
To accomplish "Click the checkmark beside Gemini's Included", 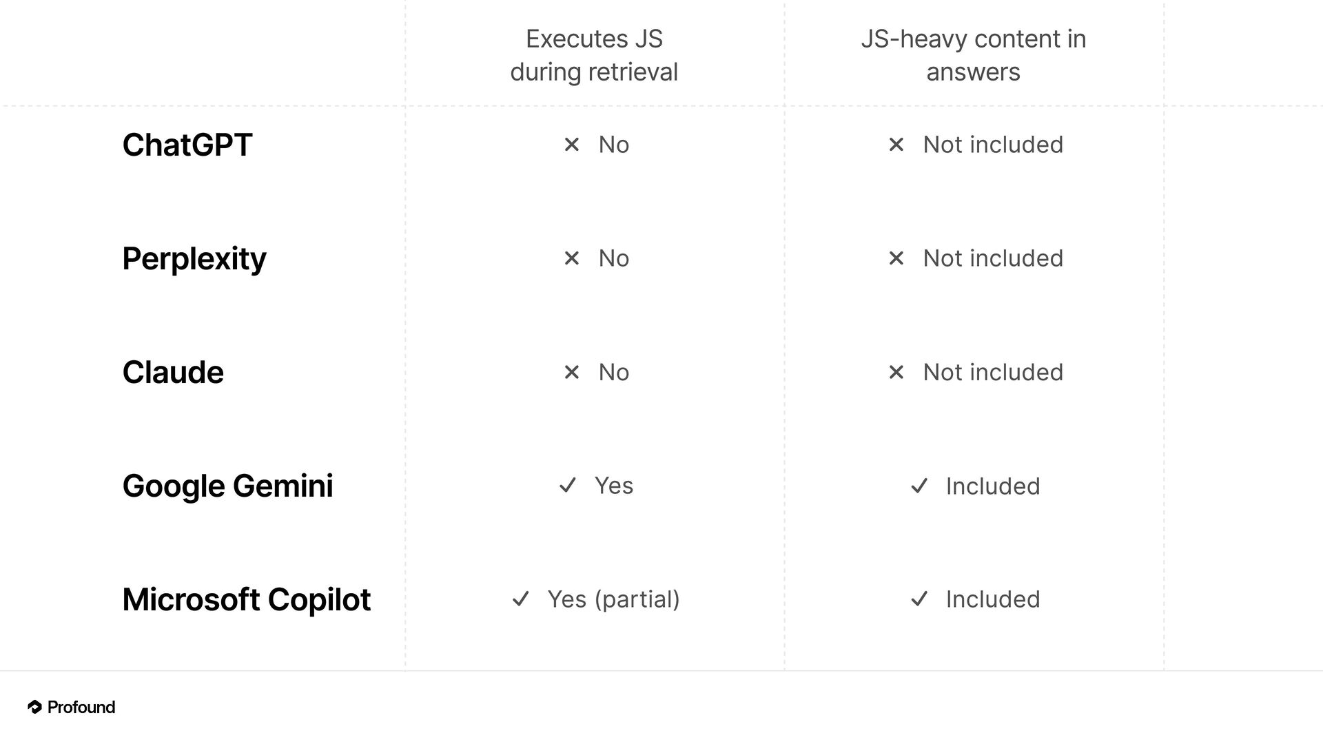I will coord(919,486).
